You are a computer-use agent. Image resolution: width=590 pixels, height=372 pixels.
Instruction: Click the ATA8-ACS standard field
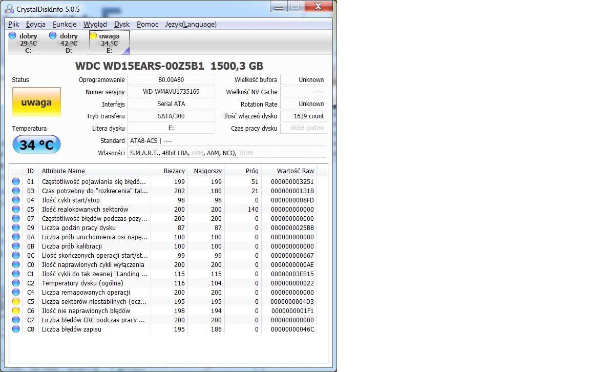pyautogui.click(x=227, y=140)
